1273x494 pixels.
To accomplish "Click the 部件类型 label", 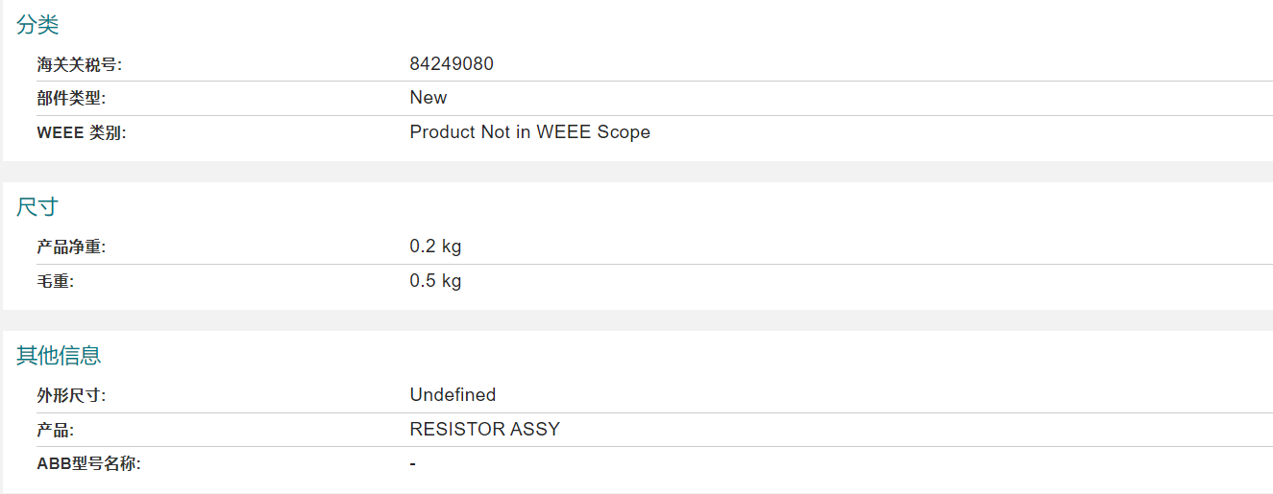I will pos(71,98).
